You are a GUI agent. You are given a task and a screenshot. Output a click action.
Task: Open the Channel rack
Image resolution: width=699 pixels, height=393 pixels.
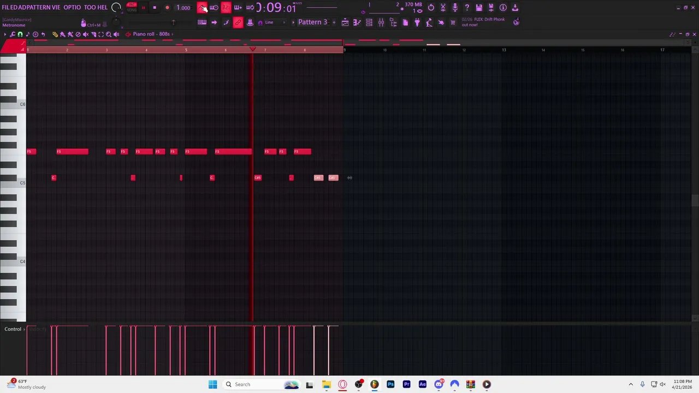point(369,22)
